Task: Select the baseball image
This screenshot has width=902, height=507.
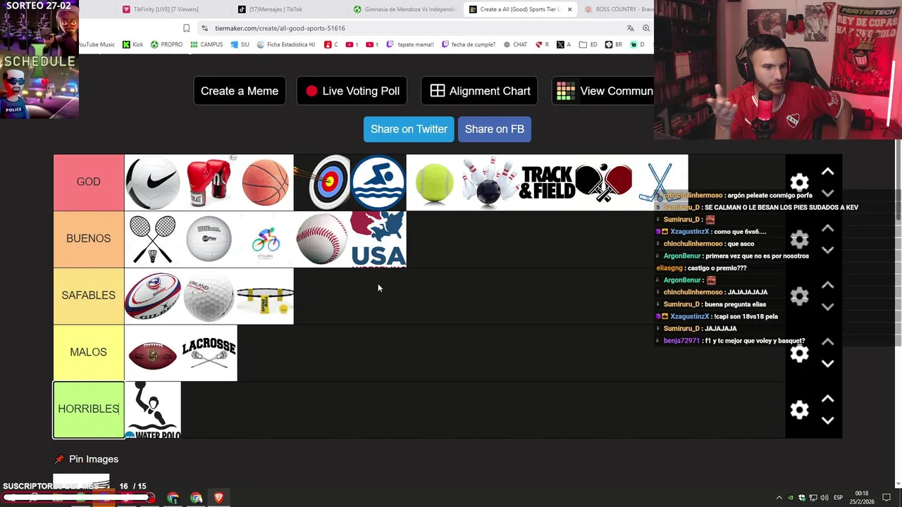Action: click(321, 239)
